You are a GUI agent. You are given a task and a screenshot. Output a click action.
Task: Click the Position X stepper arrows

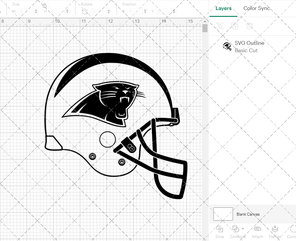[145, 11]
